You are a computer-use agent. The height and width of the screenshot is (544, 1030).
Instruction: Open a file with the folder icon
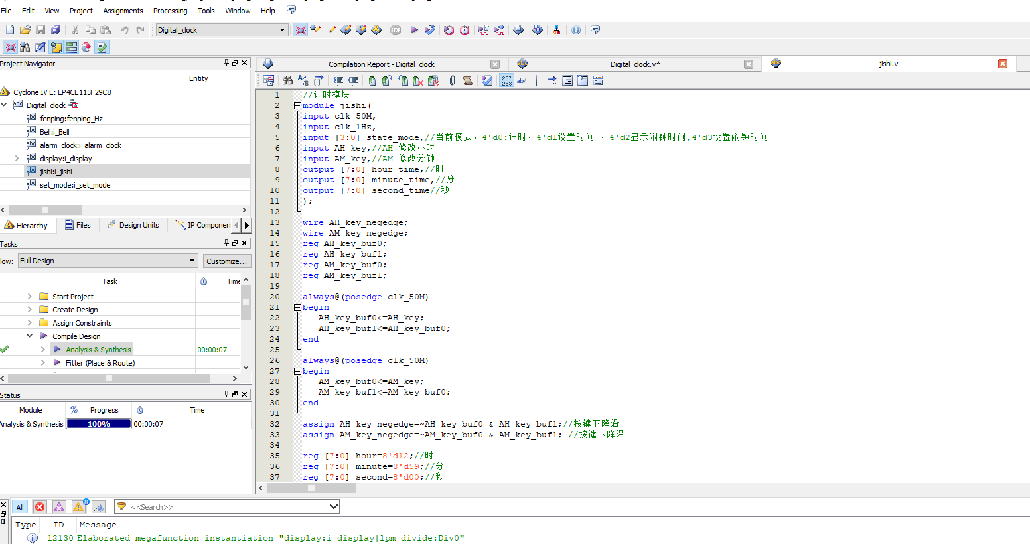click(x=25, y=30)
